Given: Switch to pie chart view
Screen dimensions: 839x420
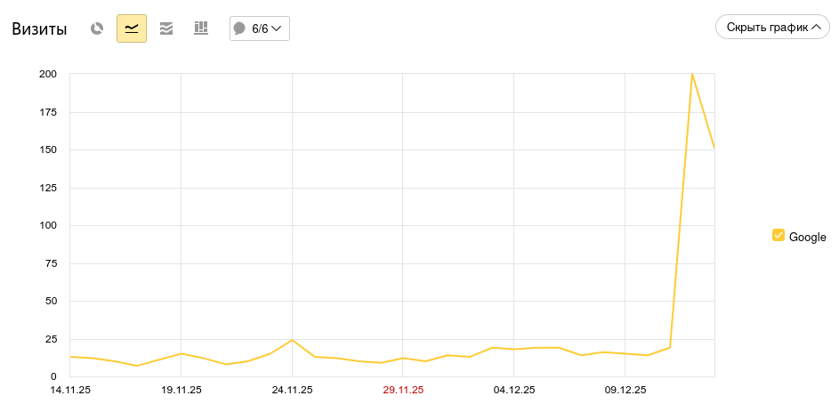Looking at the screenshot, I should click(x=97, y=28).
